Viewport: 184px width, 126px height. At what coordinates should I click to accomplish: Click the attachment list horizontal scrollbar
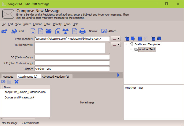[x=19, y=118]
